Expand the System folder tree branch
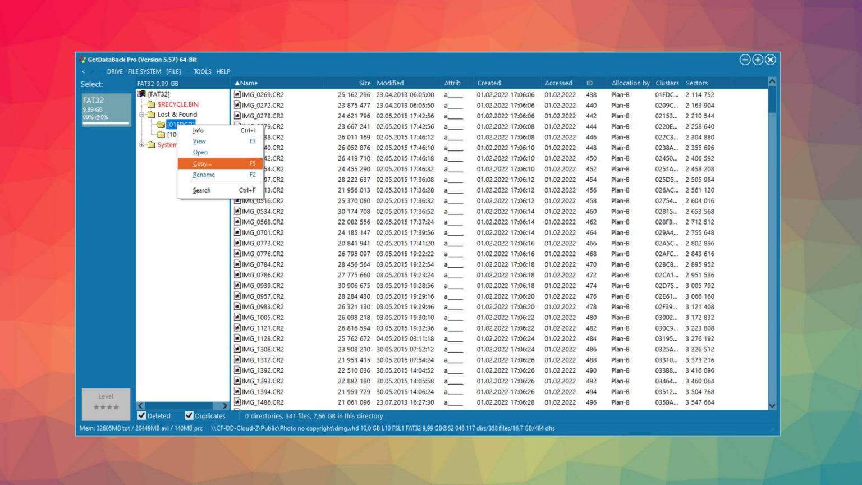The height and width of the screenshot is (485, 862). pos(142,145)
